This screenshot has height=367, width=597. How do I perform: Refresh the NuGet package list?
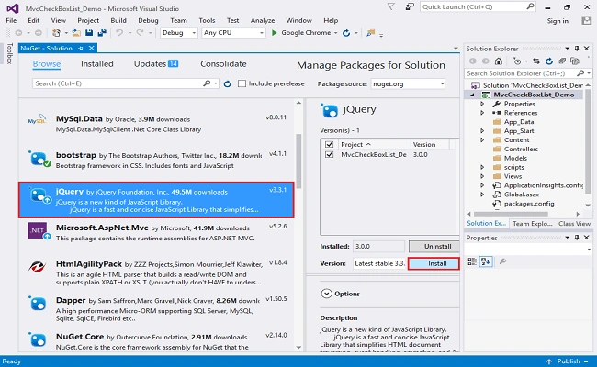coord(227,84)
